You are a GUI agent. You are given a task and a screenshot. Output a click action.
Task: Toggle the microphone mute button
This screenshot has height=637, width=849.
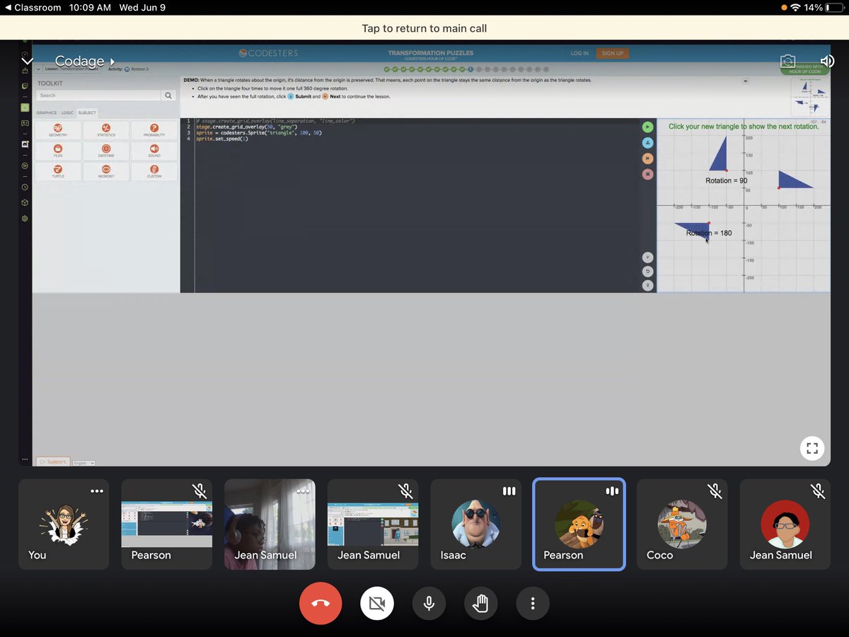(429, 604)
